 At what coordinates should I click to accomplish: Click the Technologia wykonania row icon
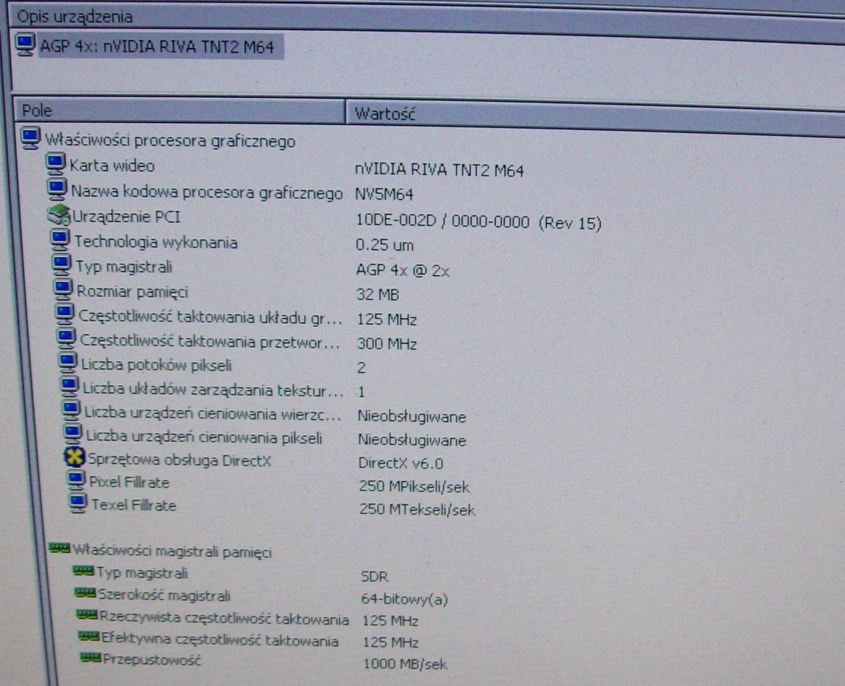[60, 239]
